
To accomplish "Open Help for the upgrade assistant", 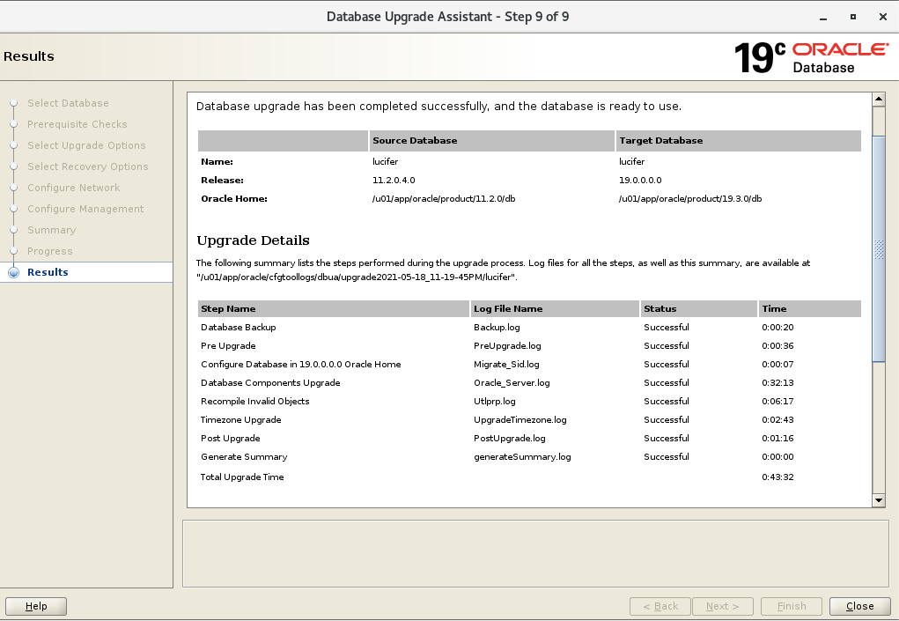I will click(36, 606).
